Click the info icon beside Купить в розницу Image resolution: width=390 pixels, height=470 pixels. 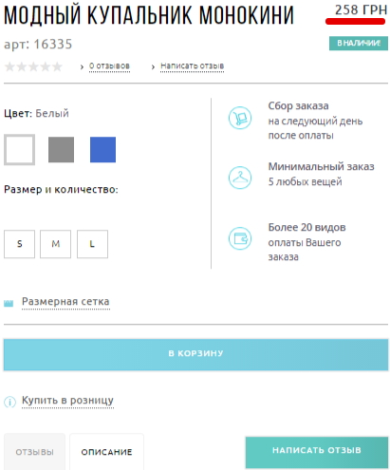9,402
